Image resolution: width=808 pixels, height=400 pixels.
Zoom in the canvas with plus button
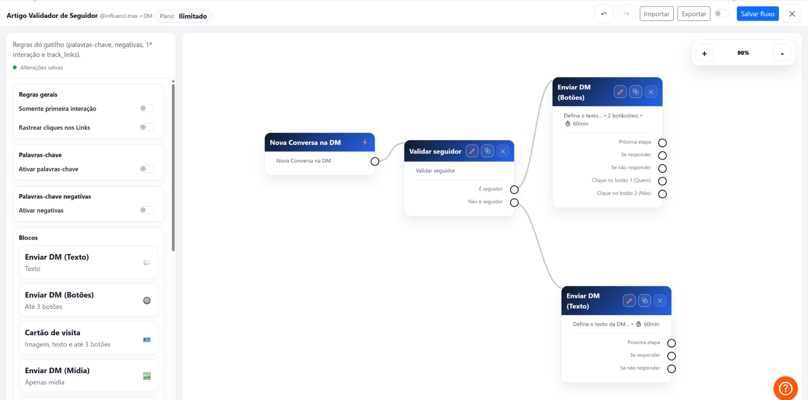(x=704, y=53)
